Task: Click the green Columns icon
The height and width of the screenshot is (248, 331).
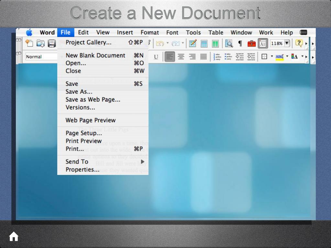Action: (215, 44)
